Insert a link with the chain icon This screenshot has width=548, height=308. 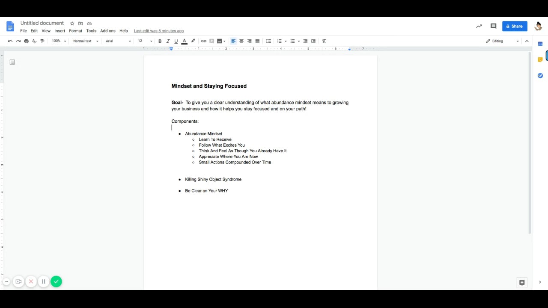point(204,41)
